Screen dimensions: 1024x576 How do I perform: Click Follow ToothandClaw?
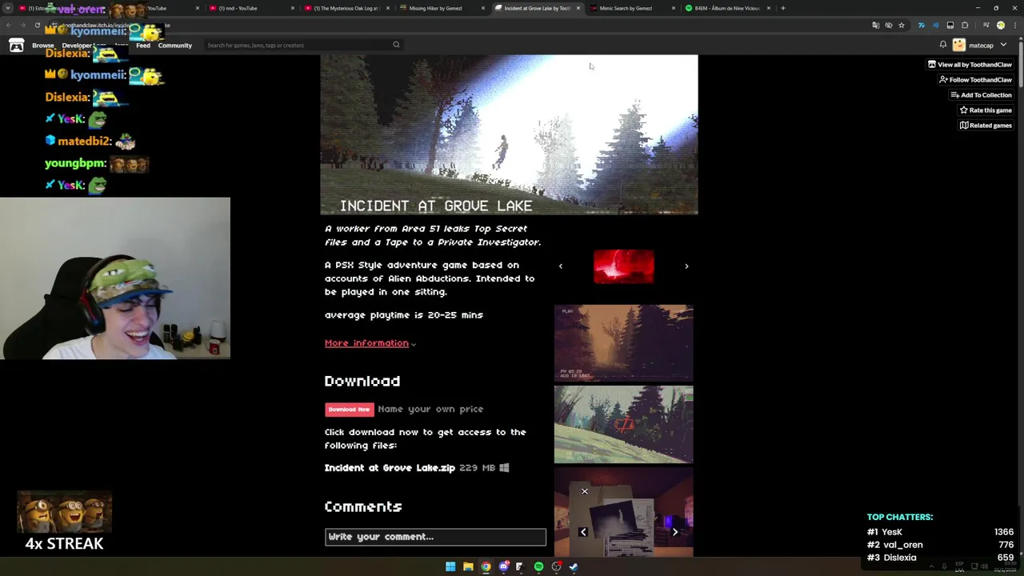[975, 80]
